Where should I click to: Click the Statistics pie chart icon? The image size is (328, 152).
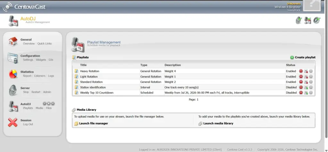[x=13, y=74]
